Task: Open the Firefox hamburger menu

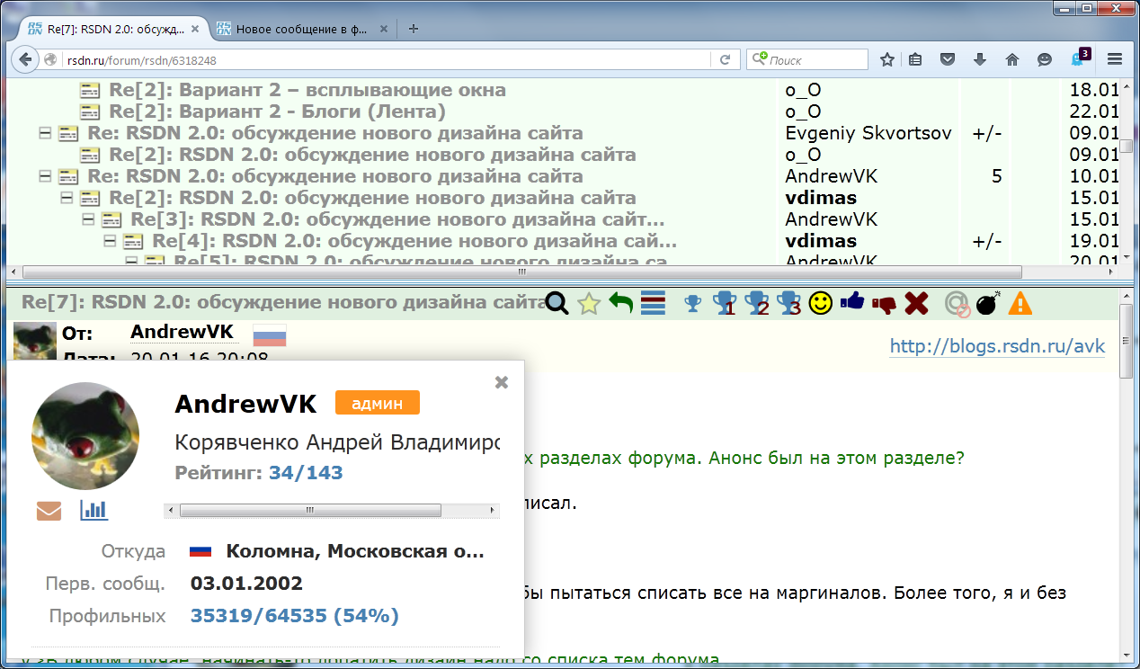Action: click(x=1115, y=59)
